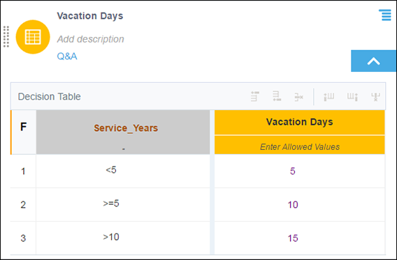Click the dotted drag handle
397x260 pixels.
[x=6, y=37]
